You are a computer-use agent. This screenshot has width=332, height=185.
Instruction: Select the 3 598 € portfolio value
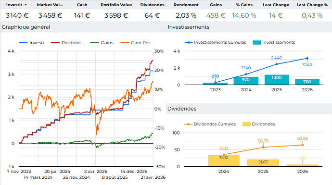pos(116,15)
